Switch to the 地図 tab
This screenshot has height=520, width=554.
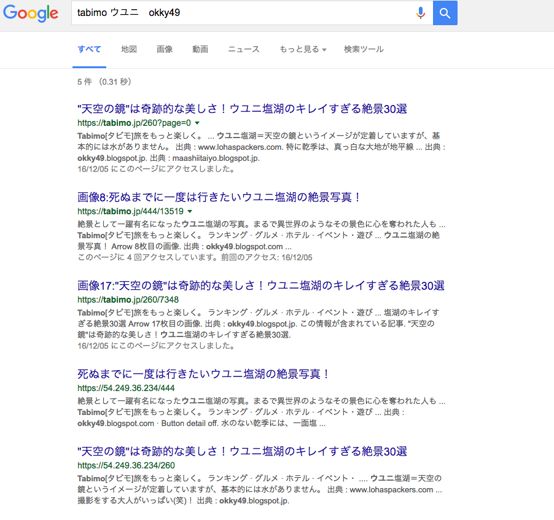pos(129,49)
